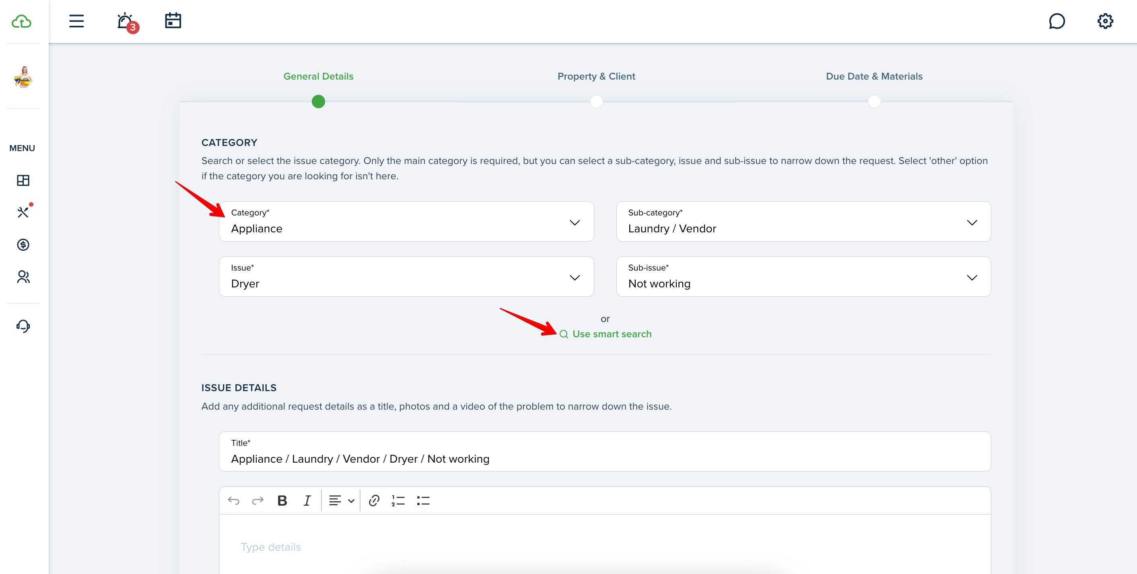The height and width of the screenshot is (574, 1137).
Task: Open notifications alarm bell with 3 alerts
Action: [x=127, y=22]
